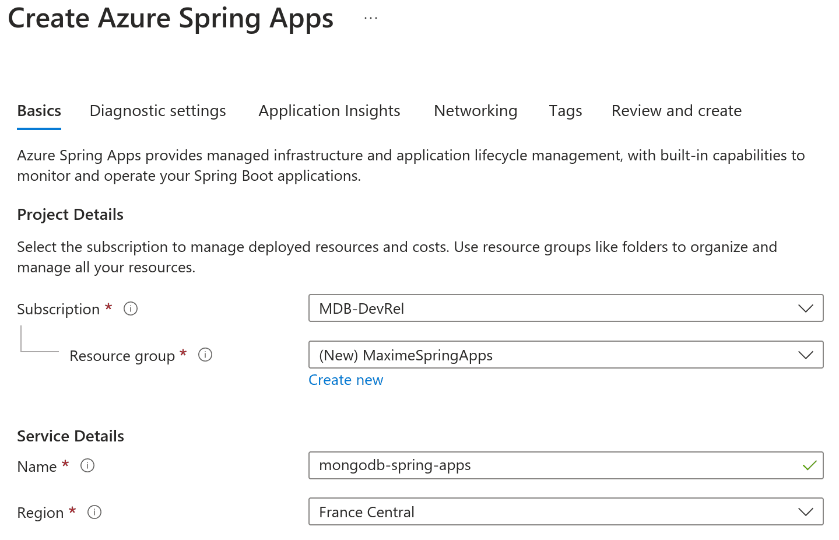The width and height of the screenshot is (839, 540).
Task: Show the Region info tooltip
Action: pos(94,512)
